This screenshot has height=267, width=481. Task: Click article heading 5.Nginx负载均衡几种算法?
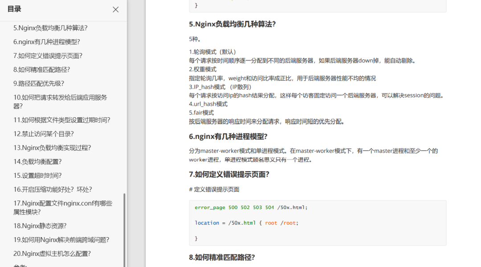(x=232, y=24)
